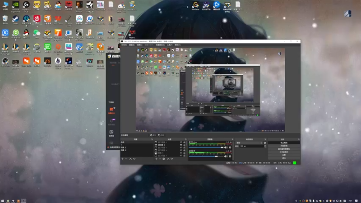The image size is (361, 203).
Task: Click the Start Recording button in Controls
Action: pyautogui.click(x=284, y=146)
